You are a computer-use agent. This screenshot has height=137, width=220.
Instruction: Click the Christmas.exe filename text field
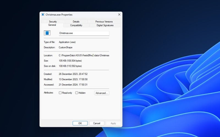coord(84,33)
